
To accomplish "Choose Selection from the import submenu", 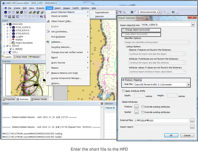I will coord(103,16).
